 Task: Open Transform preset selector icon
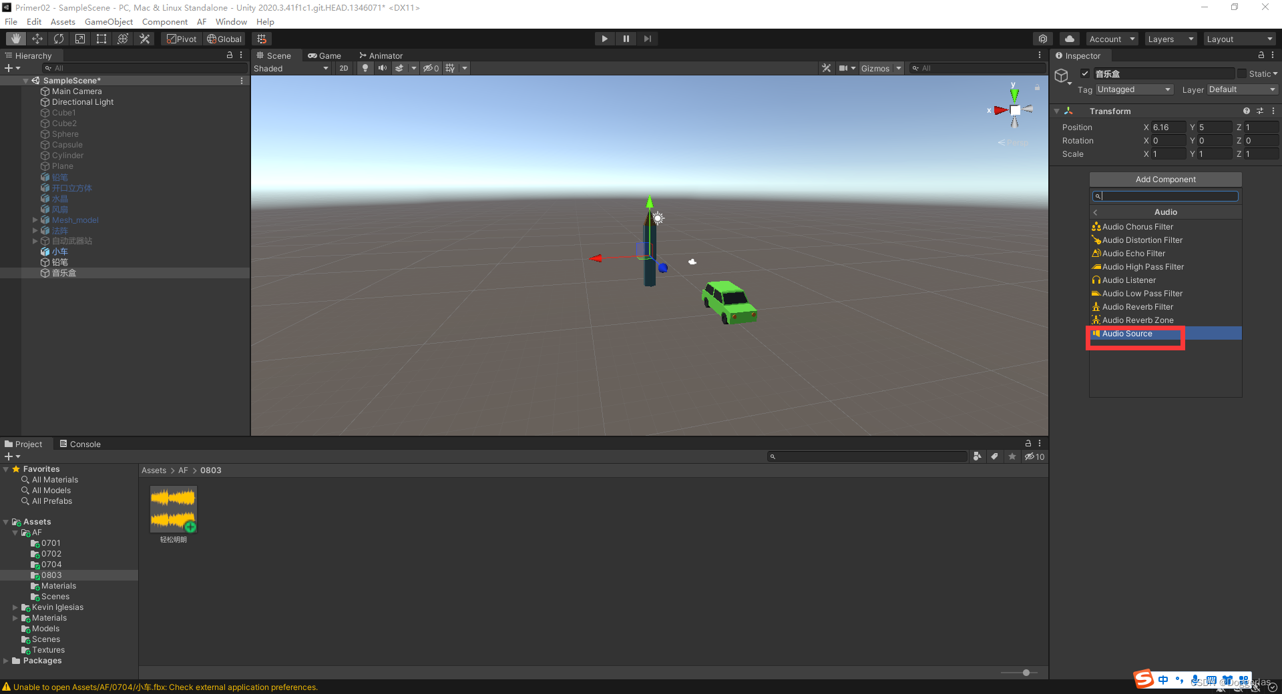1260,111
